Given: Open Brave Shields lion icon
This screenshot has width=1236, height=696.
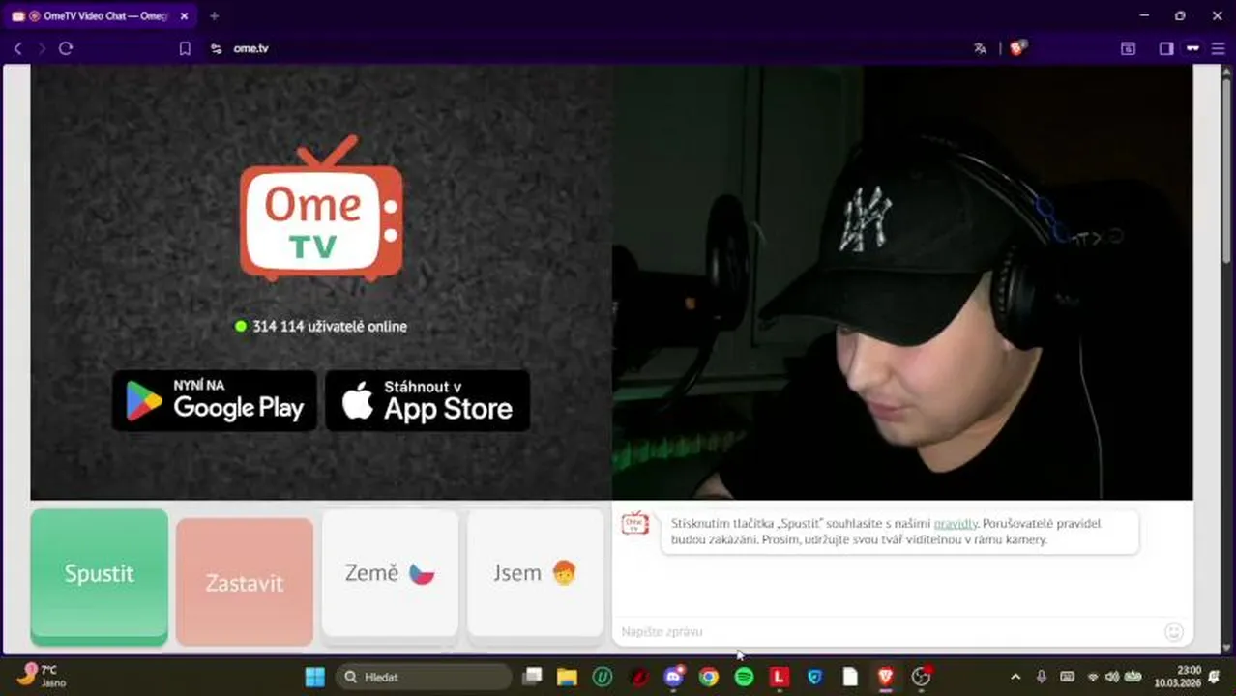Looking at the screenshot, I should pos(1017,47).
